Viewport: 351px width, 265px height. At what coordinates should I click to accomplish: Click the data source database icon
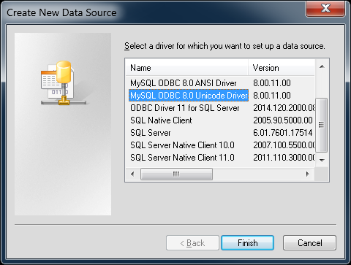[64, 83]
